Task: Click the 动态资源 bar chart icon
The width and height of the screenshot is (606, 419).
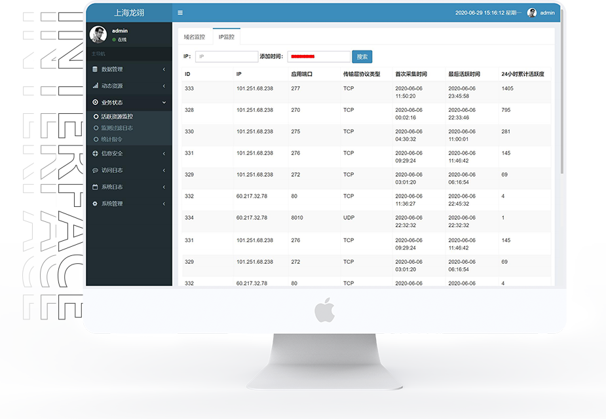Action: pos(95,86)
